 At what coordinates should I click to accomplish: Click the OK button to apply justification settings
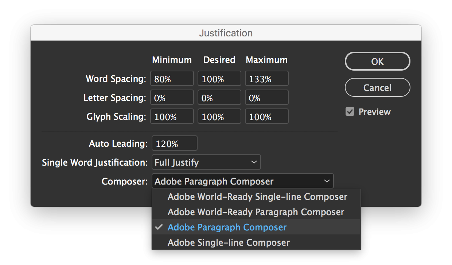[x=377, y=61]
